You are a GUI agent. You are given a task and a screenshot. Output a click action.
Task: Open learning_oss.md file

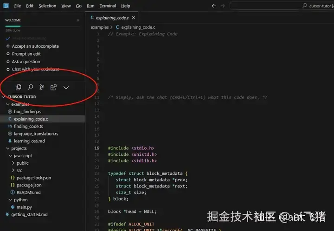[x=29, y=141]
